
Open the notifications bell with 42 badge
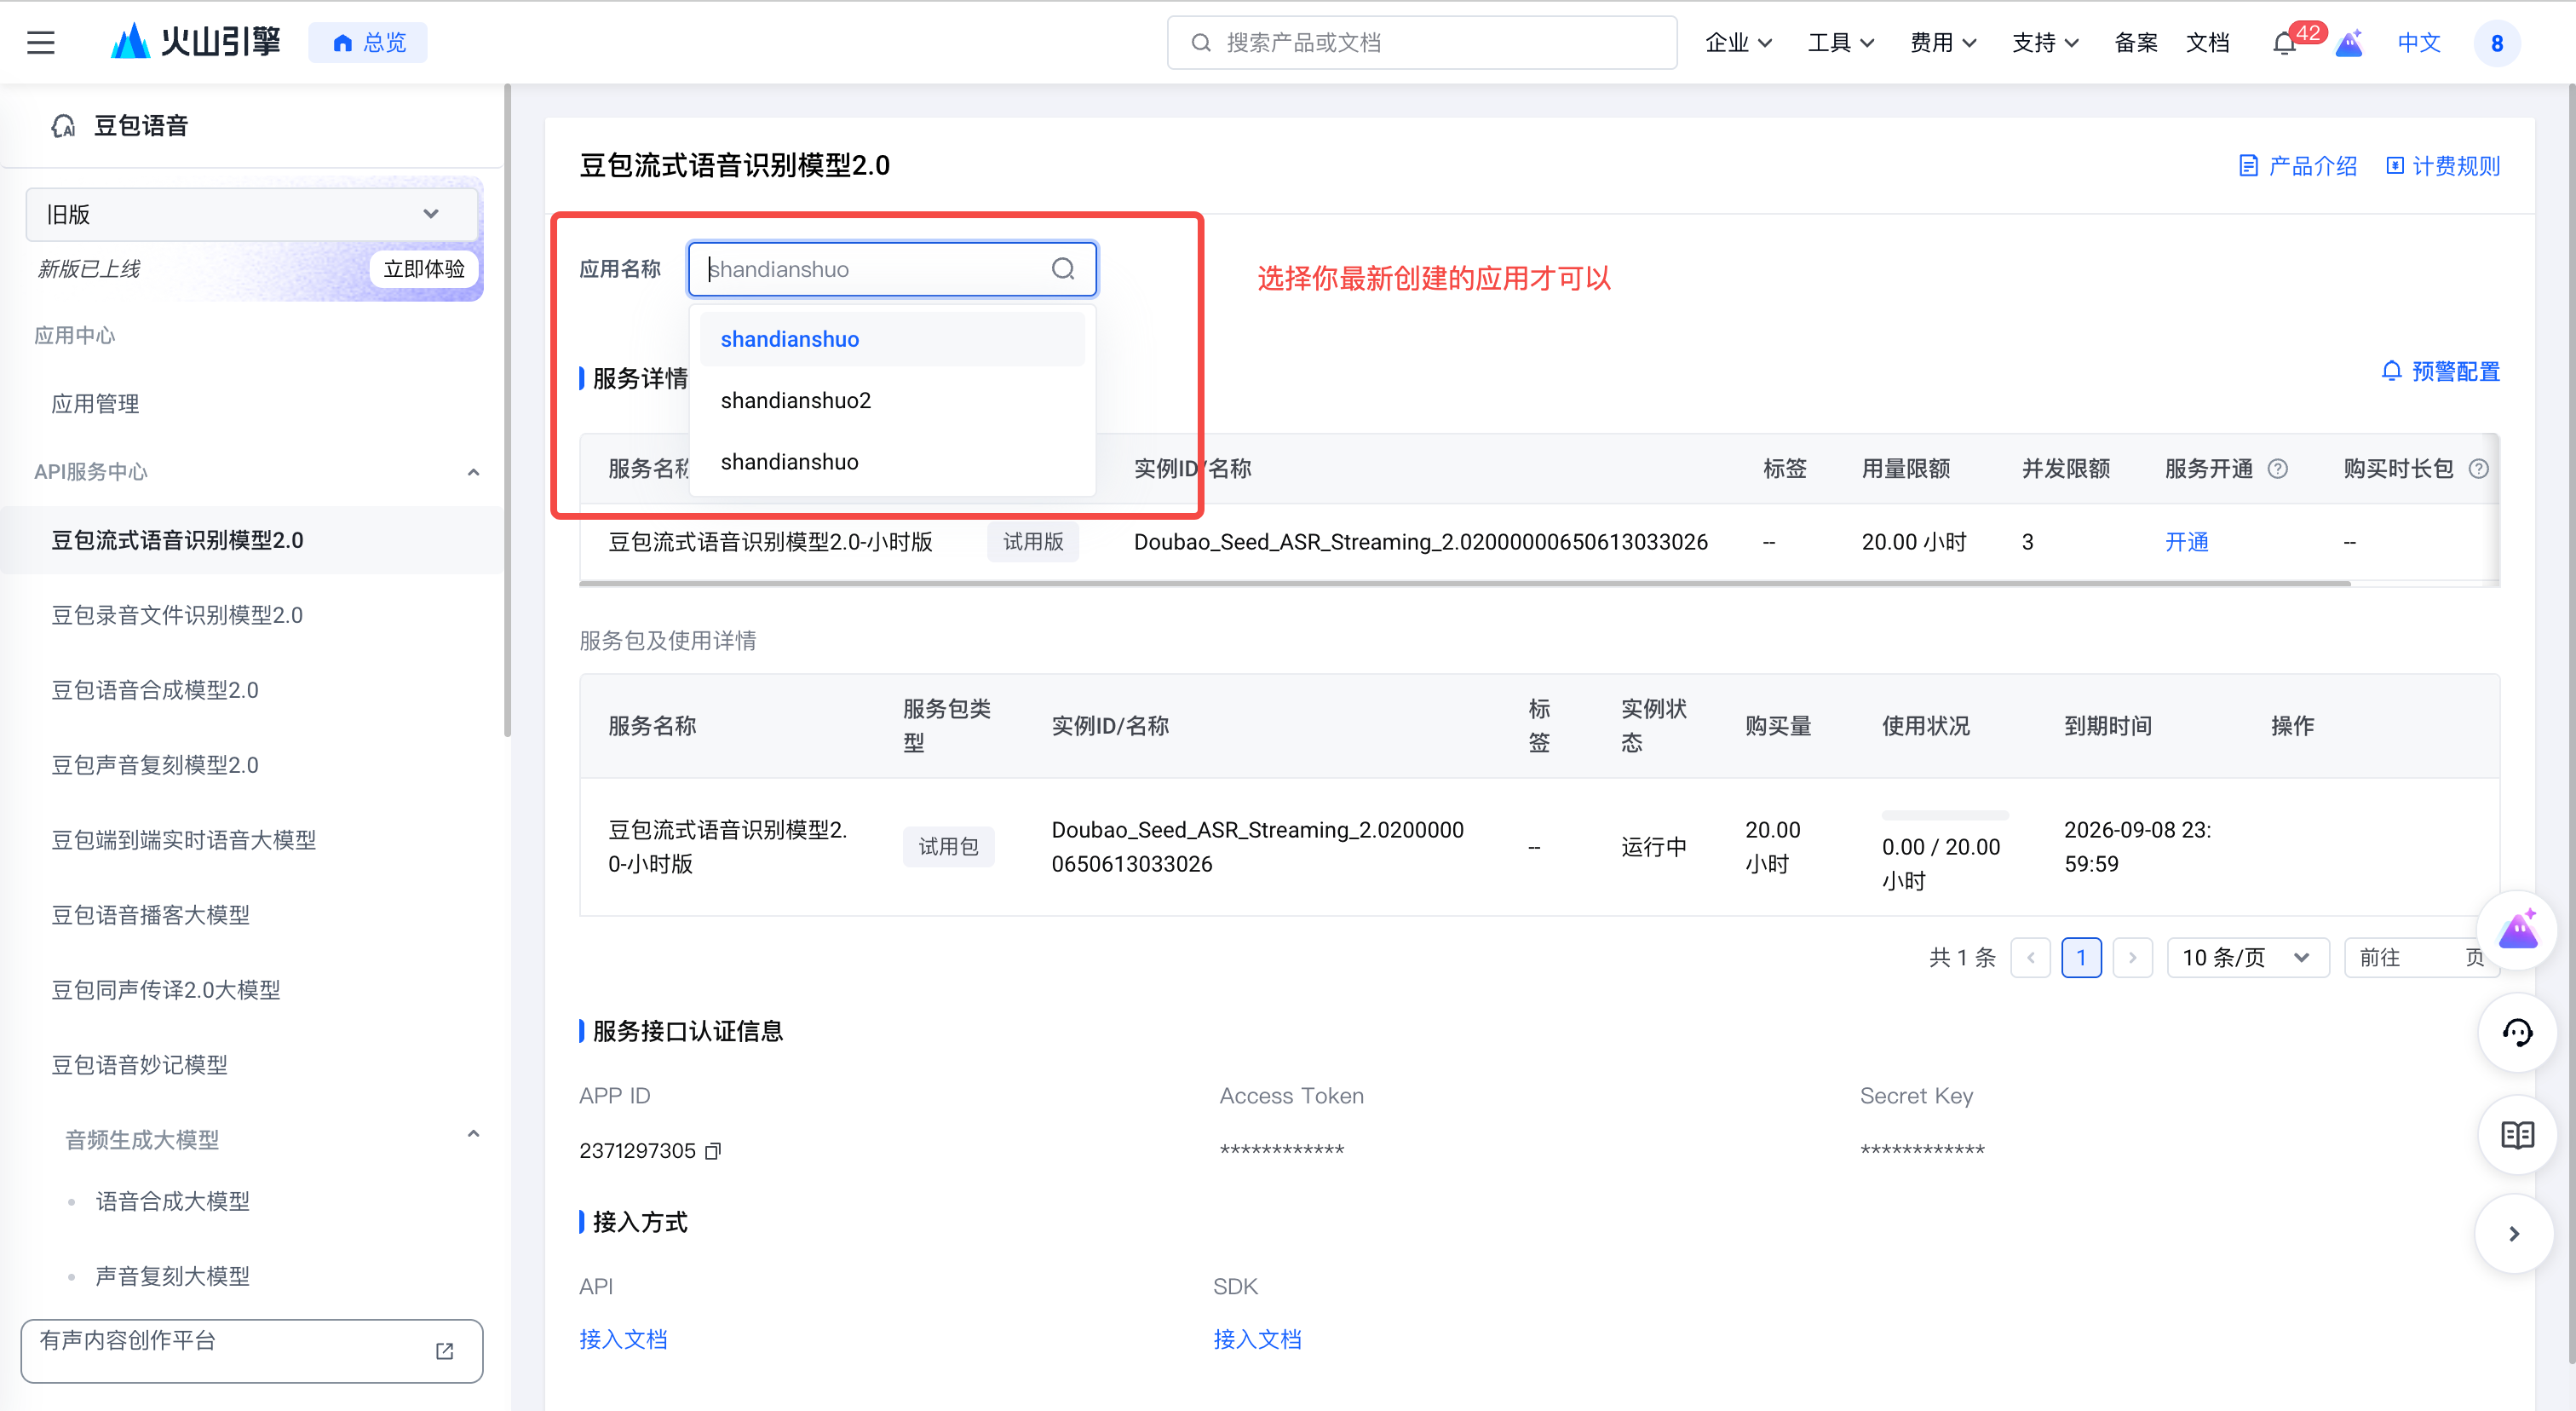2284,43
